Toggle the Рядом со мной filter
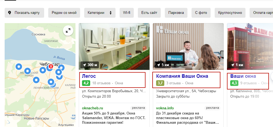The image size is (273, 127). point(64,13)
